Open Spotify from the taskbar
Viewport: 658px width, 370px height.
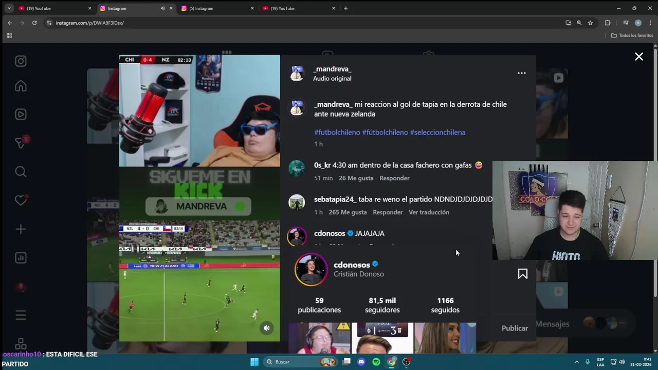pyautogui.click(x=376, y=362)
